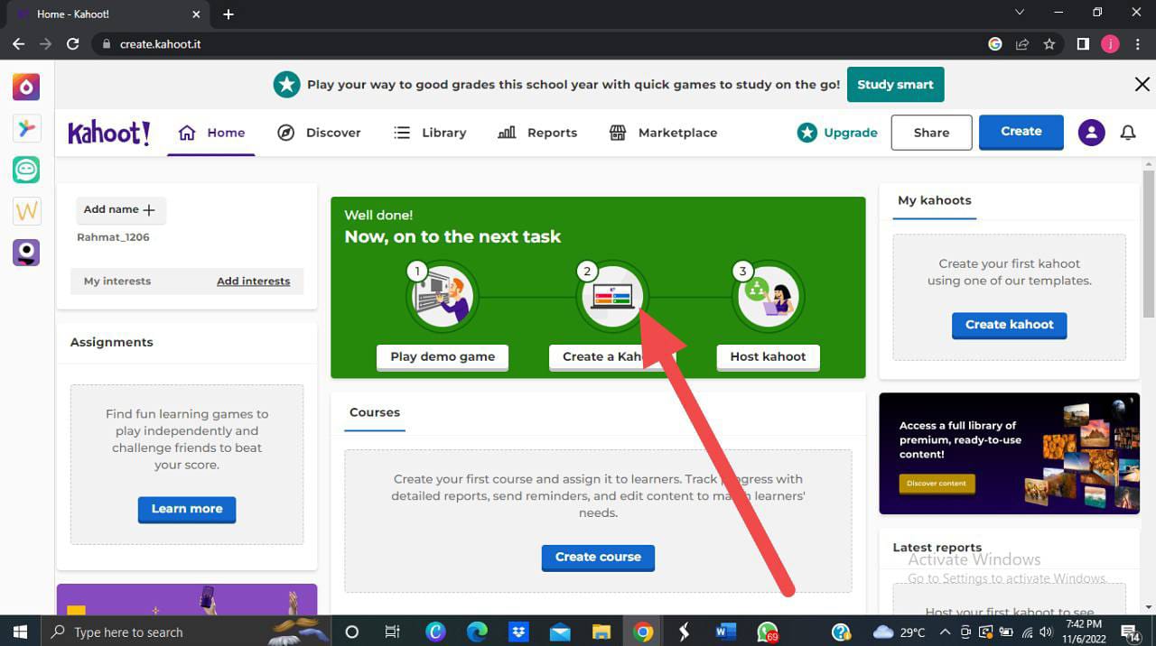Screen dimensions: 1156x646
Task: Open WhatsApp from the taskbar
Action: click(x=768, y=632)
